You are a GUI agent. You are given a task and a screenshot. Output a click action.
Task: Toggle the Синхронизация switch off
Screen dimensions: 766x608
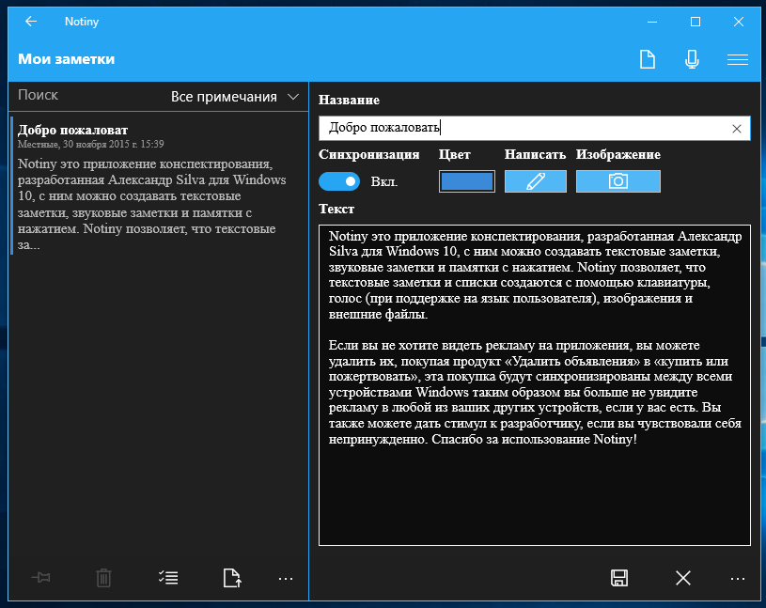coord(339,181)
